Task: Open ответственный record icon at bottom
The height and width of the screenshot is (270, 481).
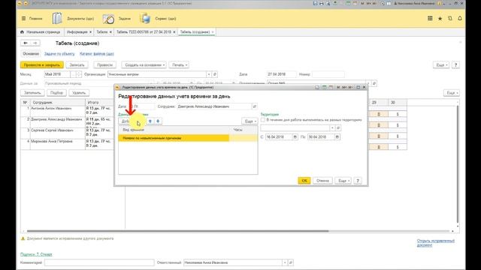Action: tap(291, 262)
